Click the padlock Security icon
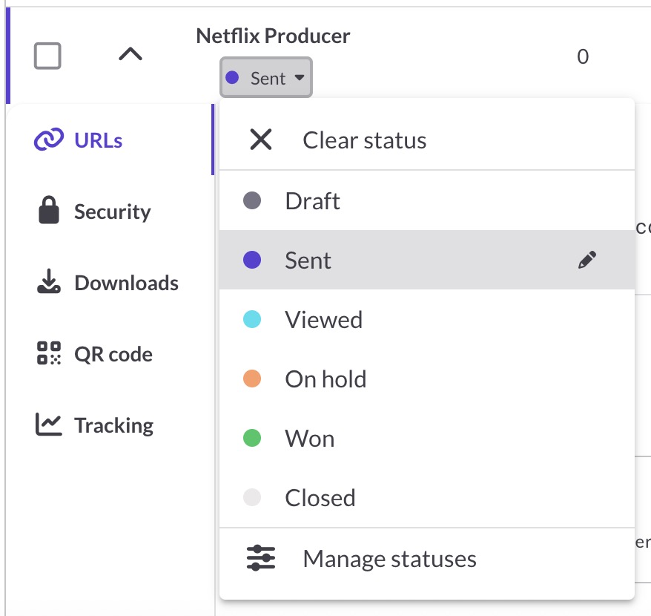 click(49, 210)
